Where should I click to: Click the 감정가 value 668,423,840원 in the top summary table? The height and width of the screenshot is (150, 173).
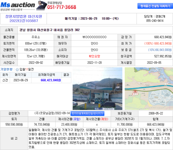coord(163,37)
